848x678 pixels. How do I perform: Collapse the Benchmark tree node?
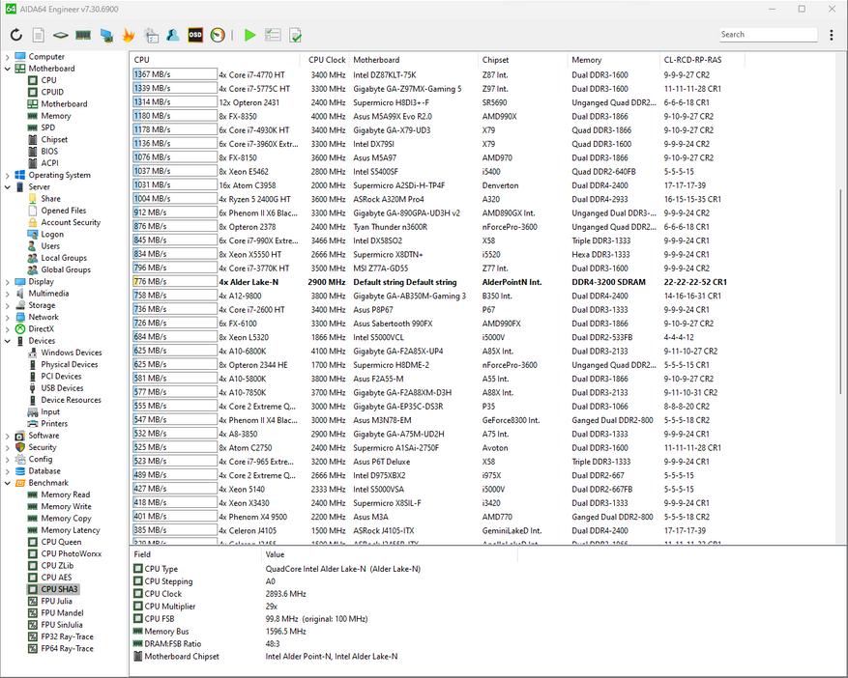[8, 483]
